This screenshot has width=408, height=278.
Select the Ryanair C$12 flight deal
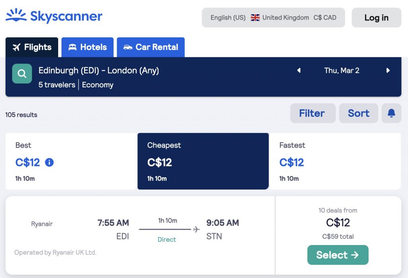[338, 255]
